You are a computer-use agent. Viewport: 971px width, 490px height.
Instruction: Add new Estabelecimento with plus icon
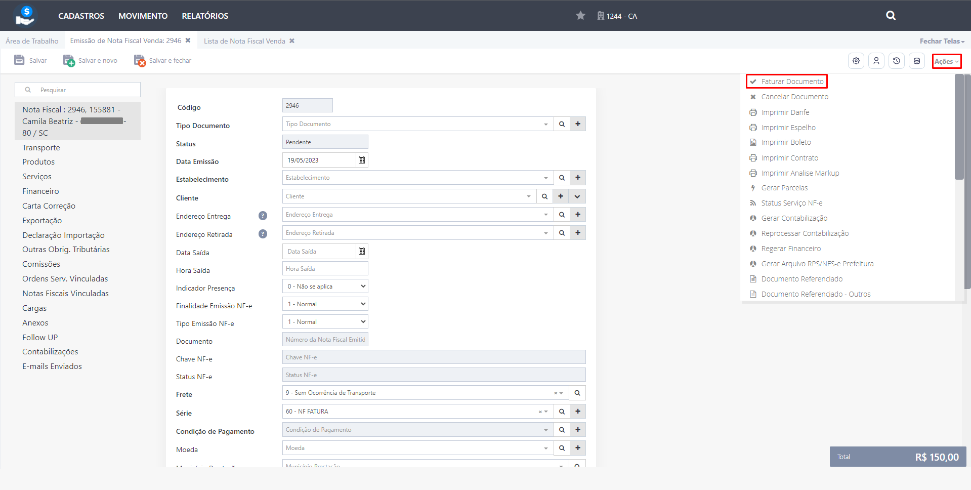578,178
